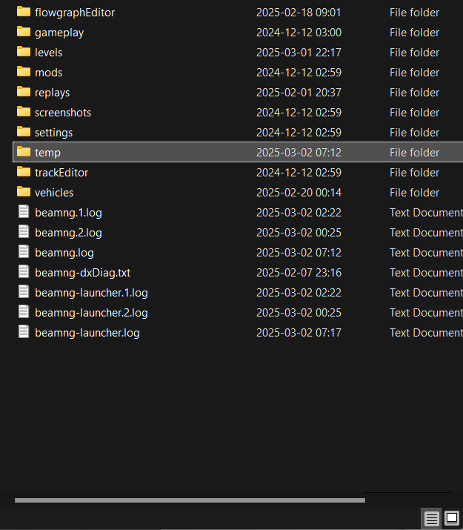Click the screenshots folder icon

click(x=24, y=111)
